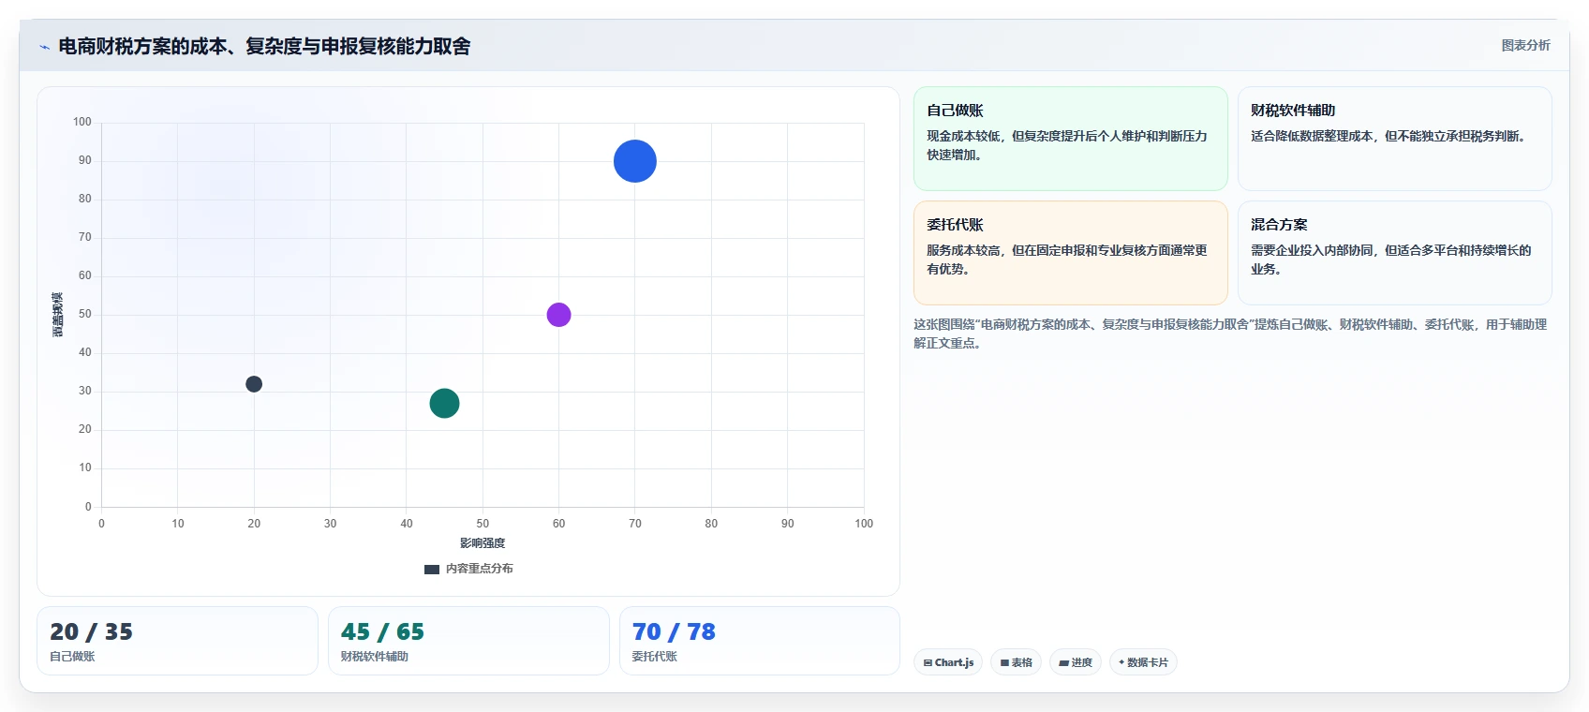This screenshot has height=712, width=1589.
Task: Click the chart description paragraph starting 这张图围绕
Action: click(x=1230, y=334)
